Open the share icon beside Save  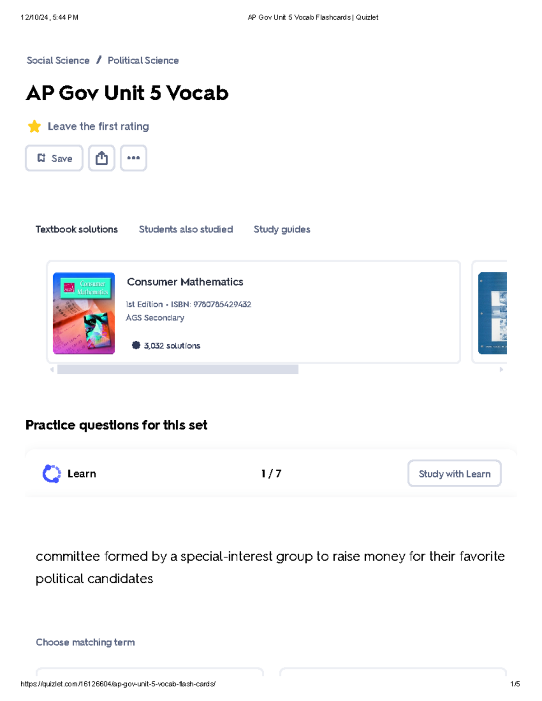(102, 158)
